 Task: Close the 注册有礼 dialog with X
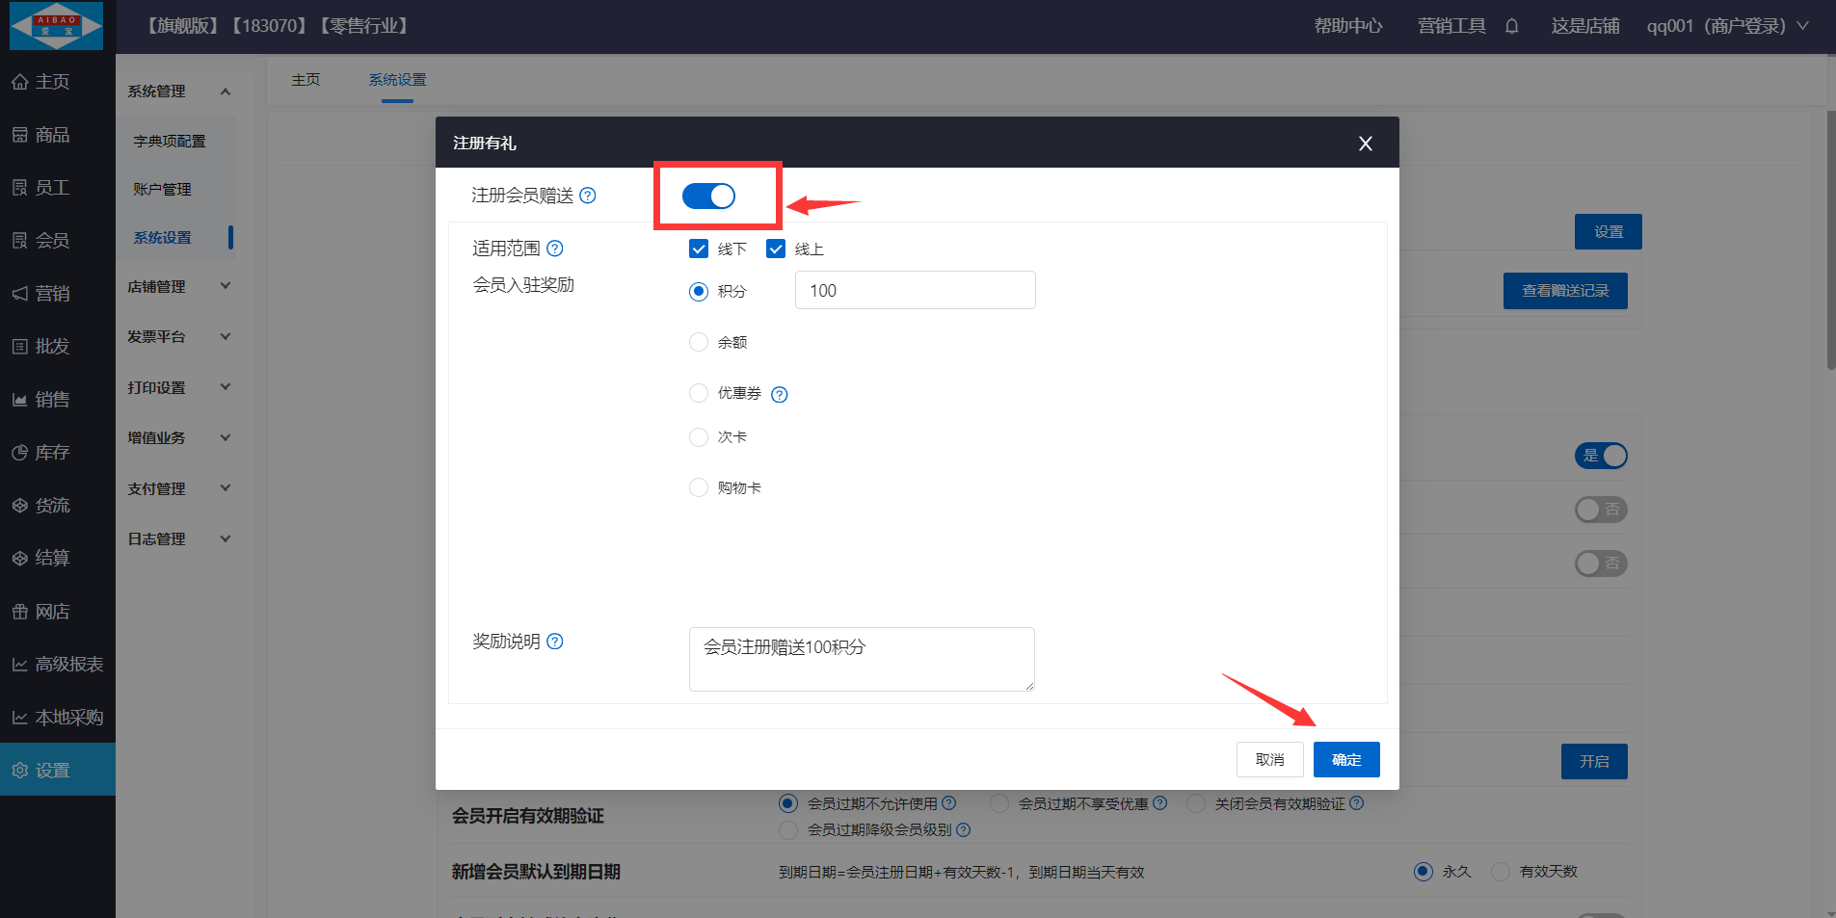coord(1365,144)
